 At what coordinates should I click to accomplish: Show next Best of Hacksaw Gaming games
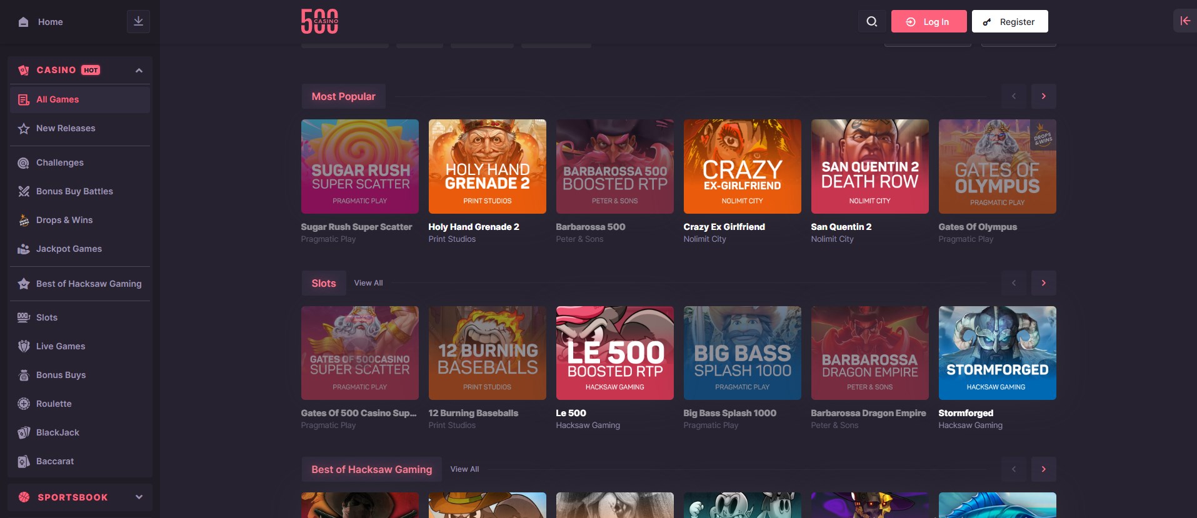pos(1043,469)
